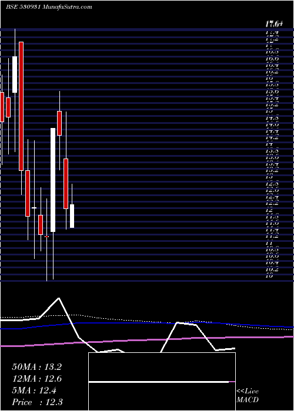
Task: Click the BSE 530931 MunafaSutra.com title
Action: 49,7
